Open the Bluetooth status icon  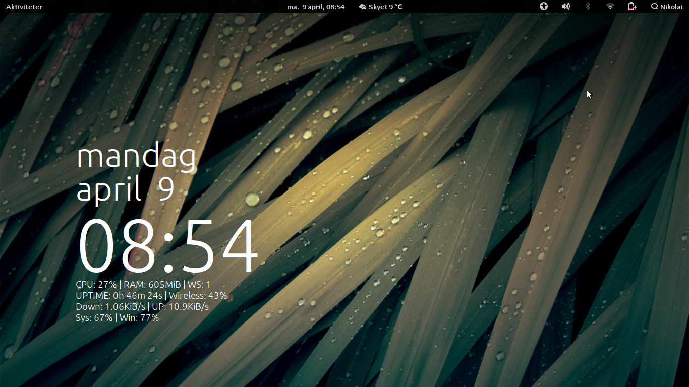coord(588,7)
